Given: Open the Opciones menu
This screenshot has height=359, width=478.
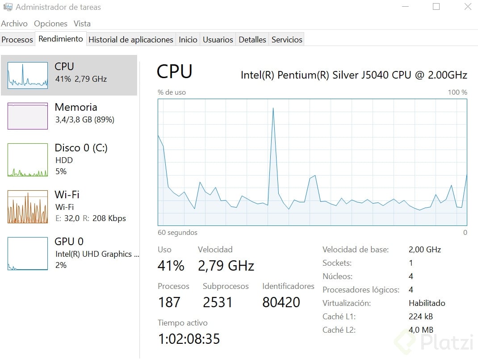Looking at the screenshot, I should click(x=50, y=24).
